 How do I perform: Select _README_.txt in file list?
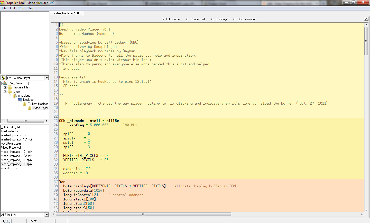[11, 127]
